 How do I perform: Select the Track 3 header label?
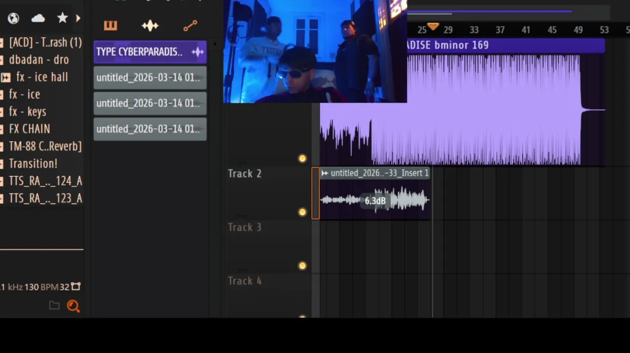coord(245,227)
